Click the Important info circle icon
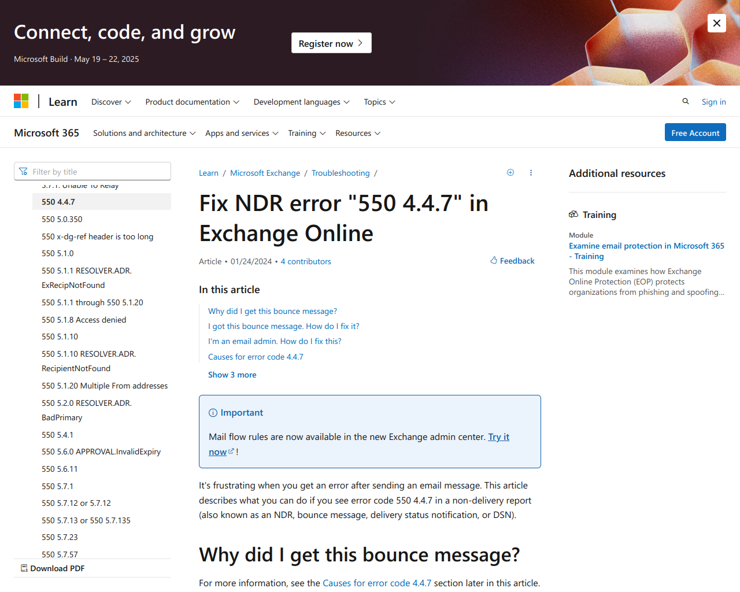Viewport: 740px width, 592px height. (x=213, y=413)
